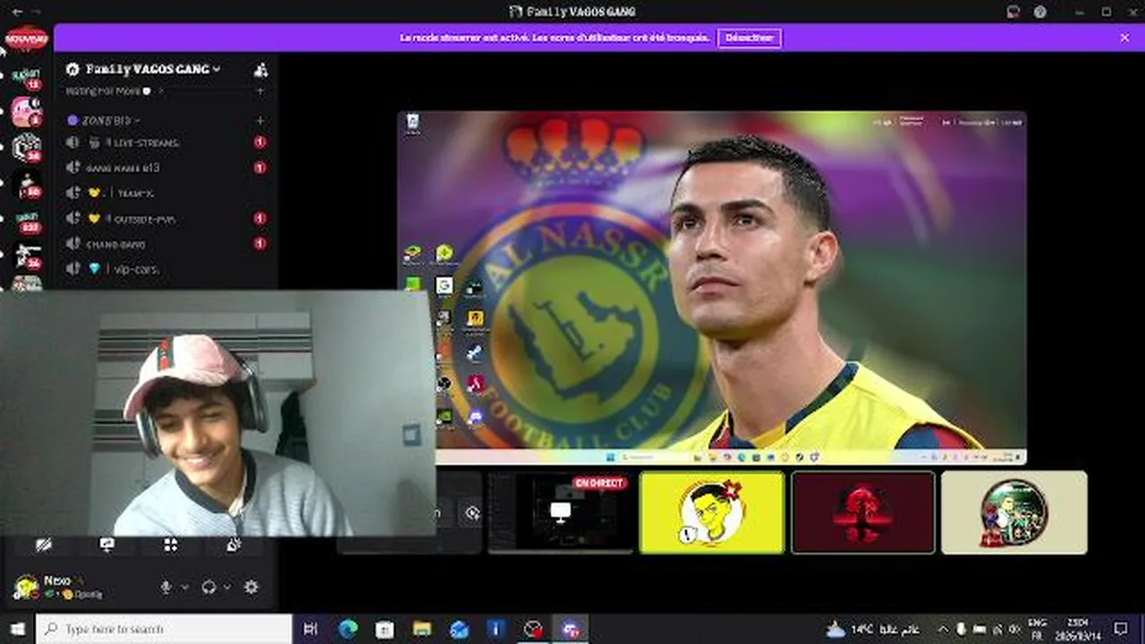
Task: Select the dark red avatar participant tile
Action: pyautogui.click(x=863, y=513)
